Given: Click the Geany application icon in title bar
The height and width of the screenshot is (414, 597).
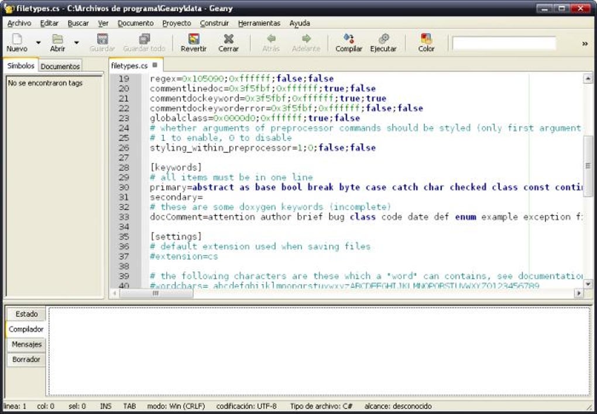Looking at the screenshot, I should point(9,8).
